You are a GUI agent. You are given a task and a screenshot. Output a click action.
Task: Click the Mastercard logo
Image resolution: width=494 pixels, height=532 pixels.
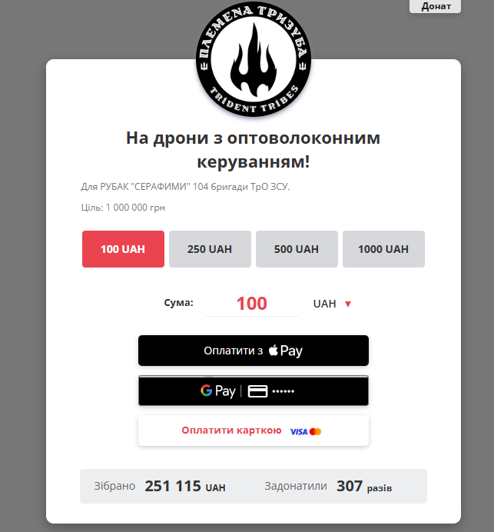click(x=315, y=431)
